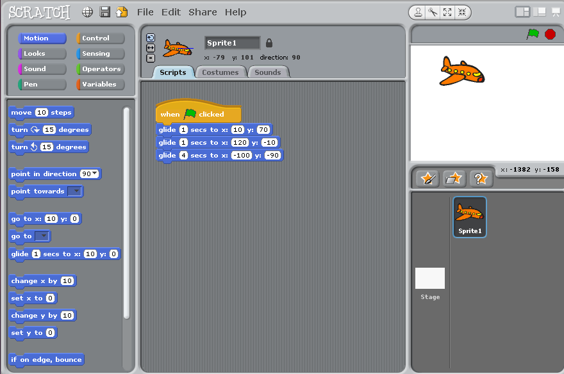Set rotation style to don't rotate

(x=151, y=58)
